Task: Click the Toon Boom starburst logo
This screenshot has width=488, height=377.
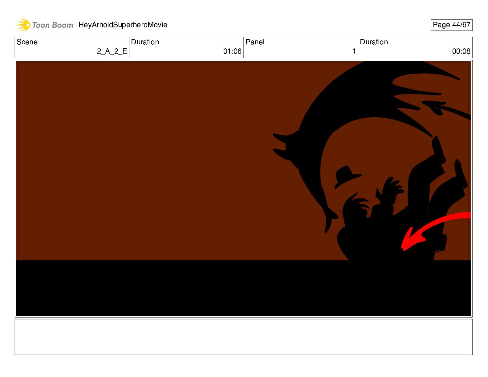Action: [x=23, y=25]
